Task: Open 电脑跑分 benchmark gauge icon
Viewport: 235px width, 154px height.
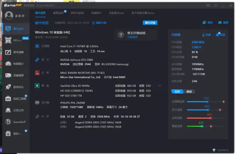Action: point(8,64)
